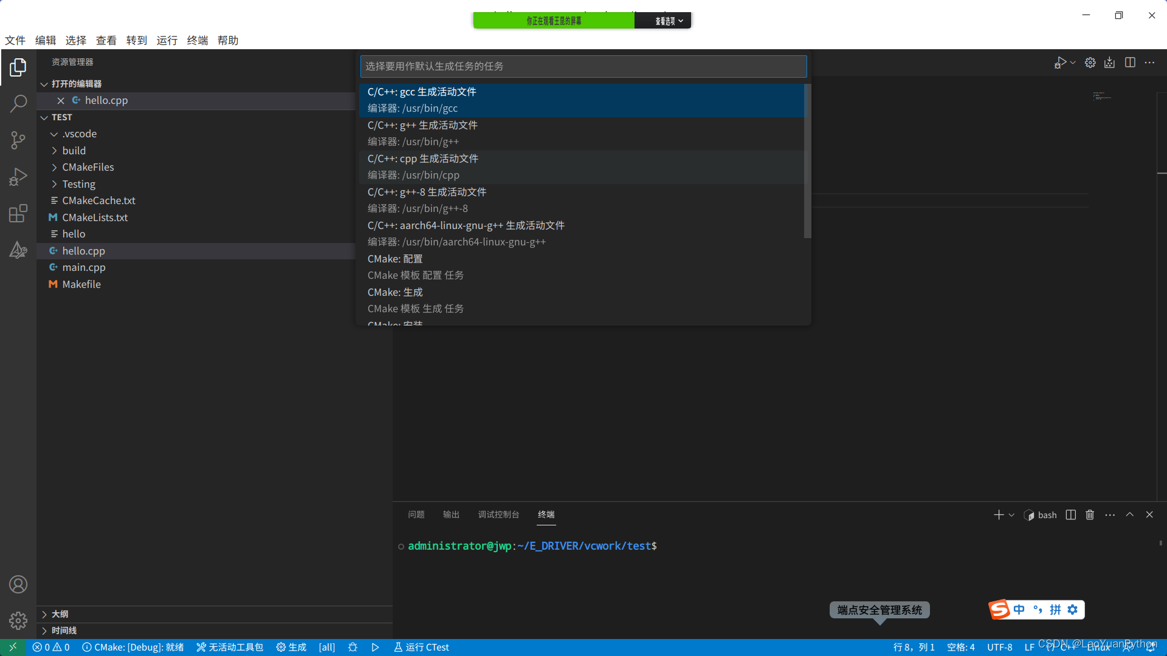
Task: Open Run and Debug view icon
Action: pos(18,177)
